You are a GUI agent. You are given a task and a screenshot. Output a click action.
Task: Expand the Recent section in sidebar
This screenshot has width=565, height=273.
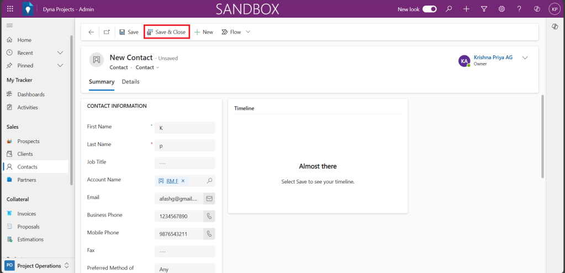click(x=60, y=53)
